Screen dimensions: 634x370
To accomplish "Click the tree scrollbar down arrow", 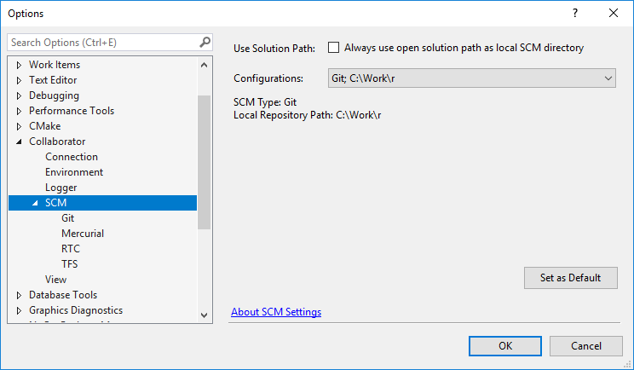I will [x=204, y=315].
